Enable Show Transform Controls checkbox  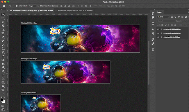point(38,6)
